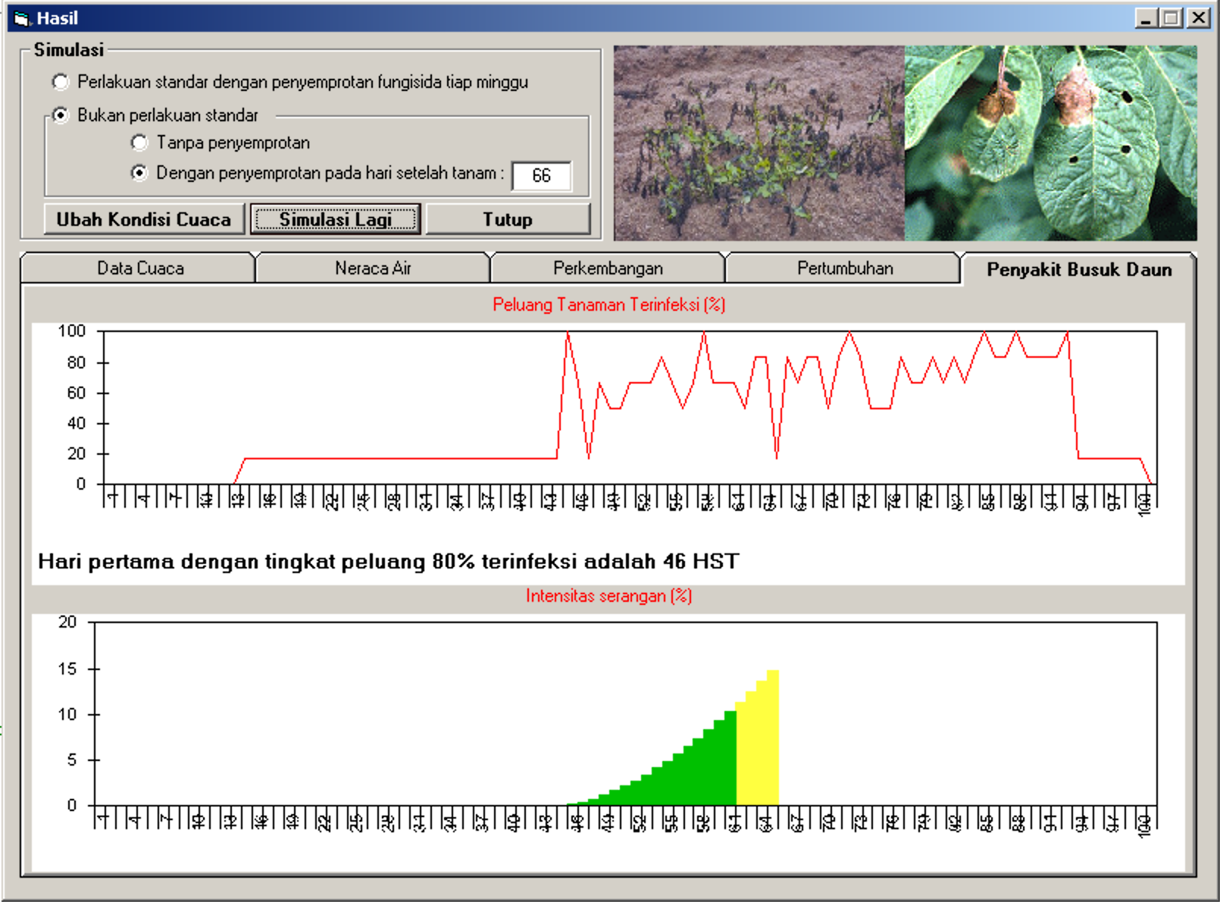Click the blighted leaf photo
Screen dimensions: 1220x902
[1051, 143]
